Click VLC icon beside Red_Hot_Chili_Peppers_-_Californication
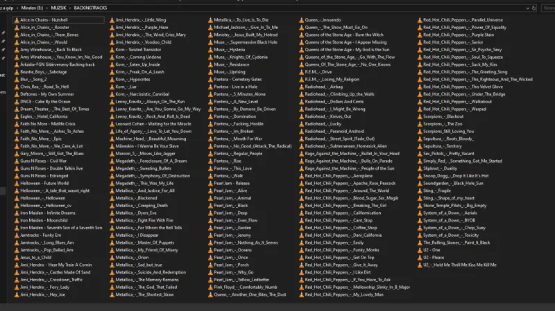The height and width of the screenshot is (311, 555). point(302,213)
